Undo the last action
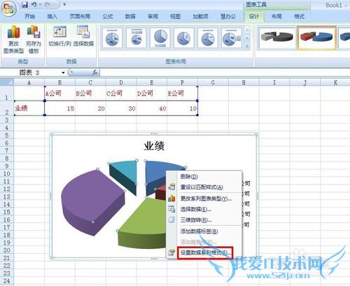The image size is (350, 286). [34, 4]
